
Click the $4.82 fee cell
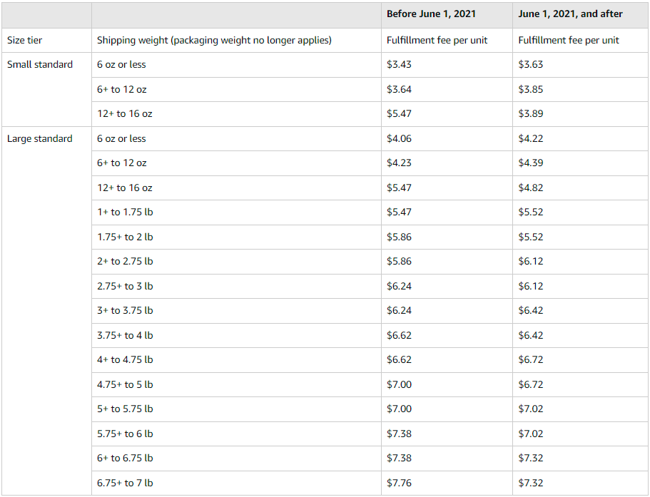[x=580, y=188]
